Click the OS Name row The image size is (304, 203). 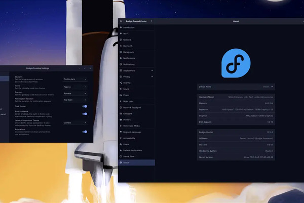[x=236, y=139]
